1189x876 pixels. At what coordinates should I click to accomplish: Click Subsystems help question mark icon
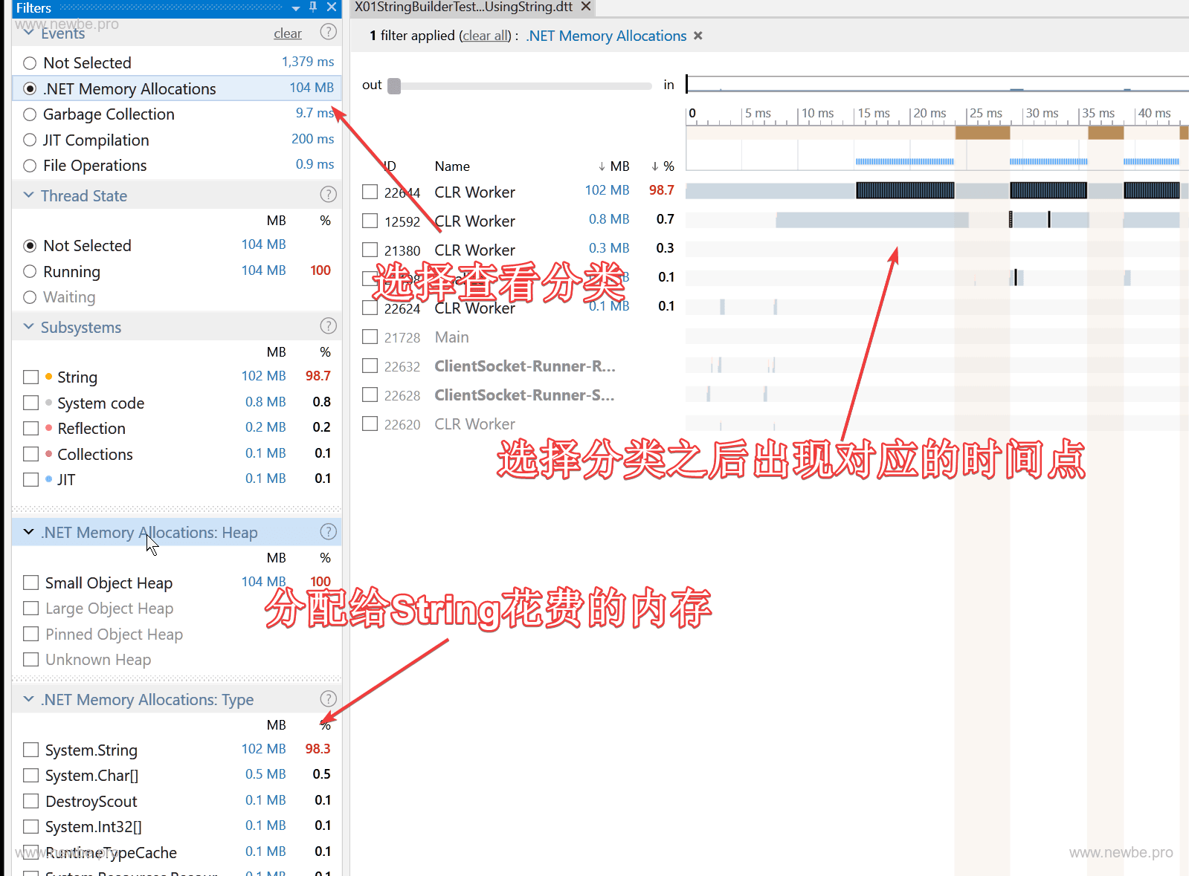[328, 326]
